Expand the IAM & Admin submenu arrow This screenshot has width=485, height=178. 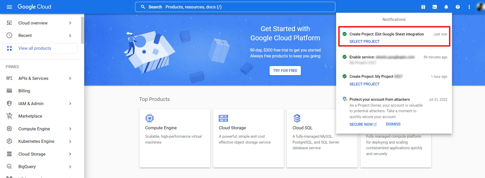click(70, 104)
